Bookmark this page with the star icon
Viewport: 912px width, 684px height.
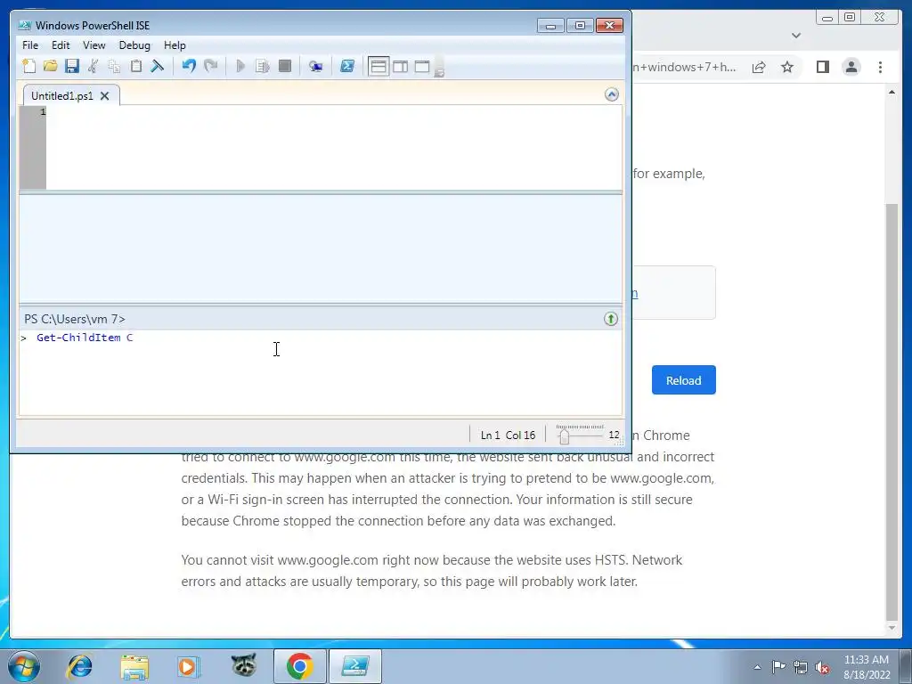787,67
